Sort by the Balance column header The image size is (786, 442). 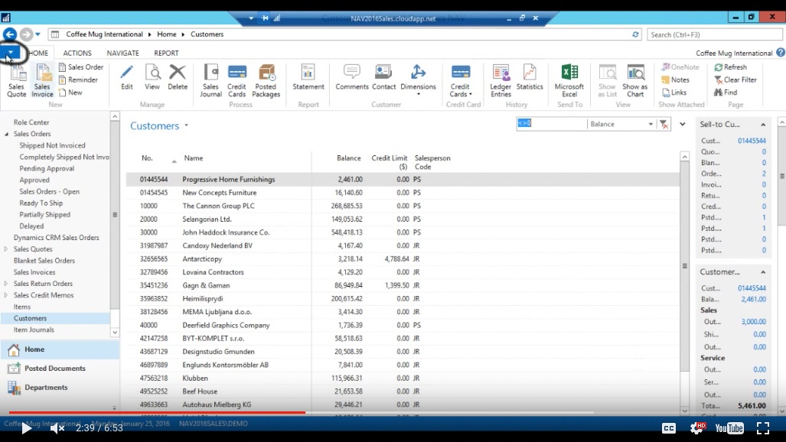pos(348,158)
